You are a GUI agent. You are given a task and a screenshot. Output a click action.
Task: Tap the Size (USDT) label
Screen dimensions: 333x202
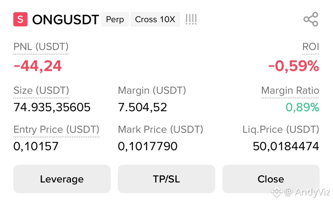pyautogui.click(x=41, y=90)
